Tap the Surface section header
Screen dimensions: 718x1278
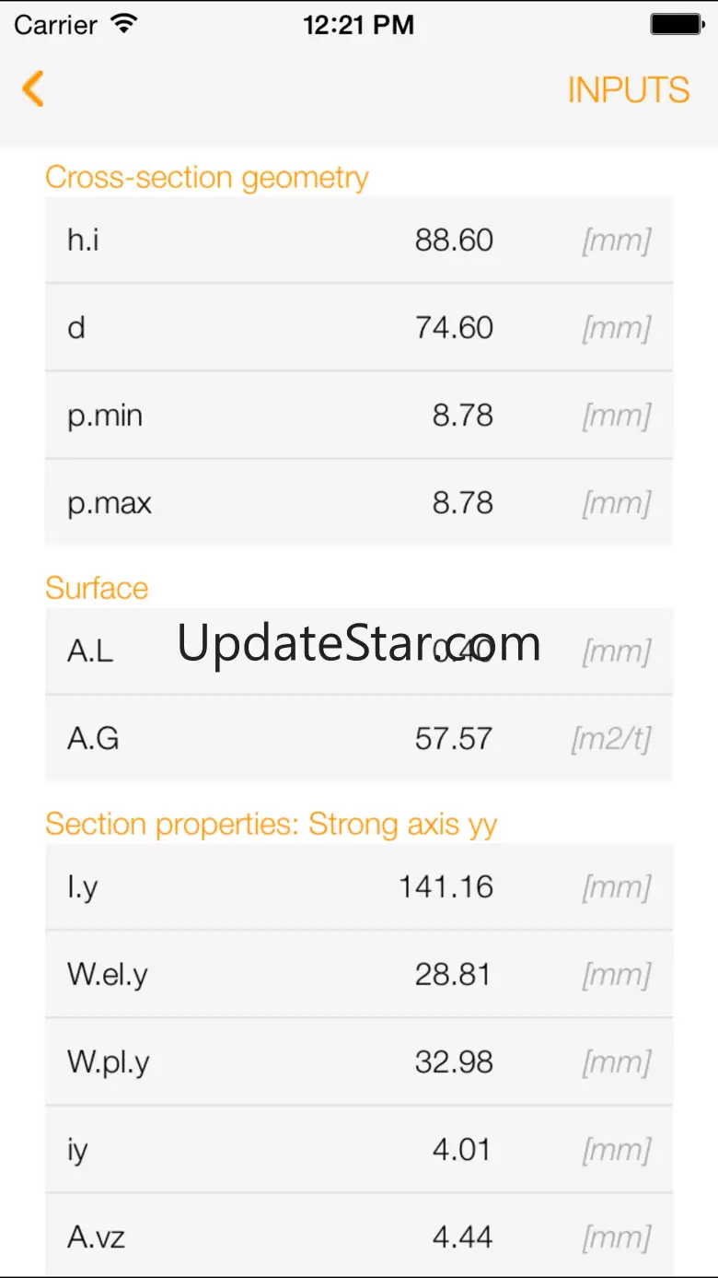(97, 588)
